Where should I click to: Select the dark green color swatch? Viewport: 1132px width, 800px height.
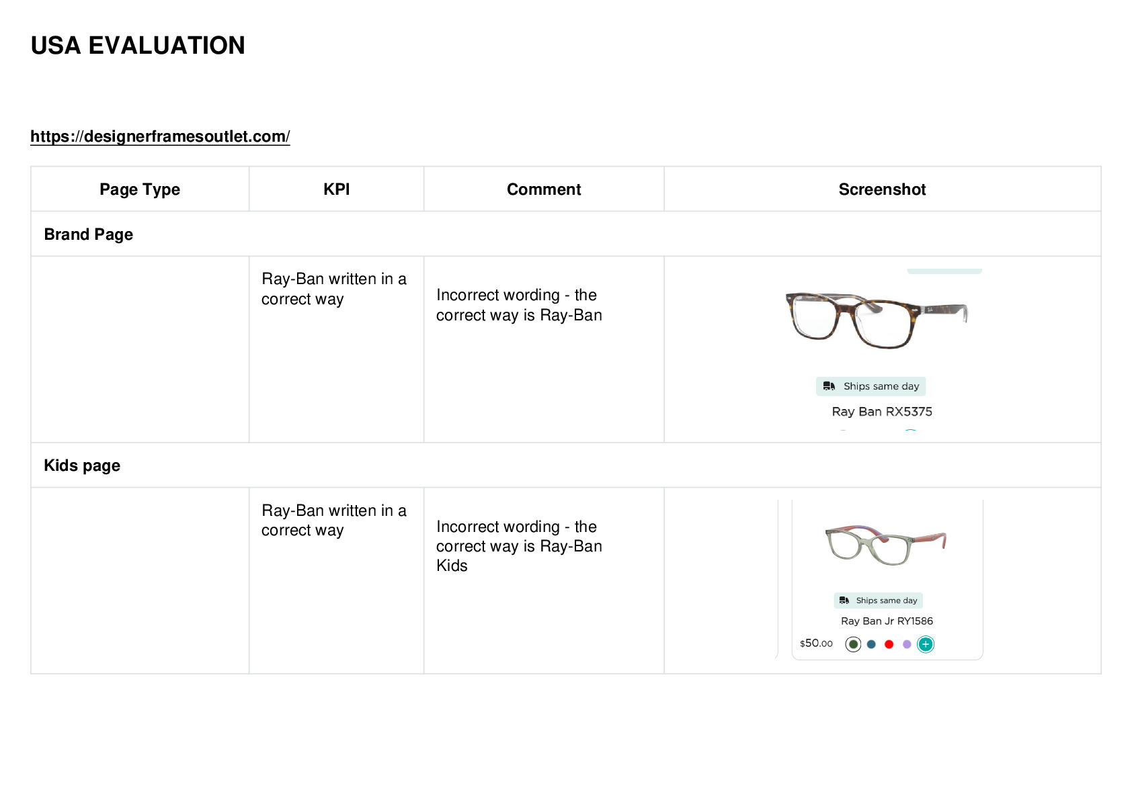pyautogui.click(x=853, y=644)
